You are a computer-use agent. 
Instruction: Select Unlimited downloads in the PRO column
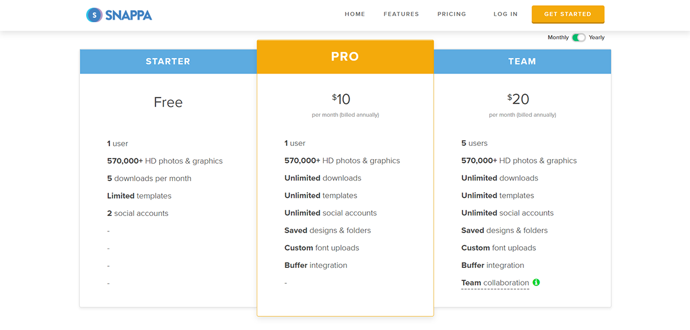click(x=322, y=177)
